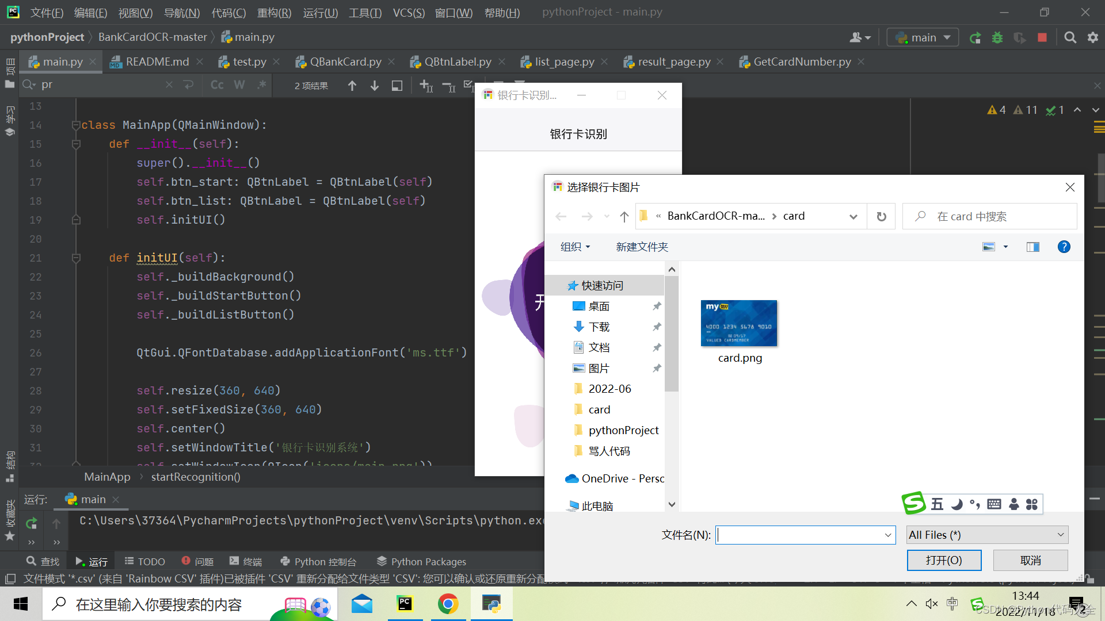Click the 打开(O) button

[x=944, y=560]
